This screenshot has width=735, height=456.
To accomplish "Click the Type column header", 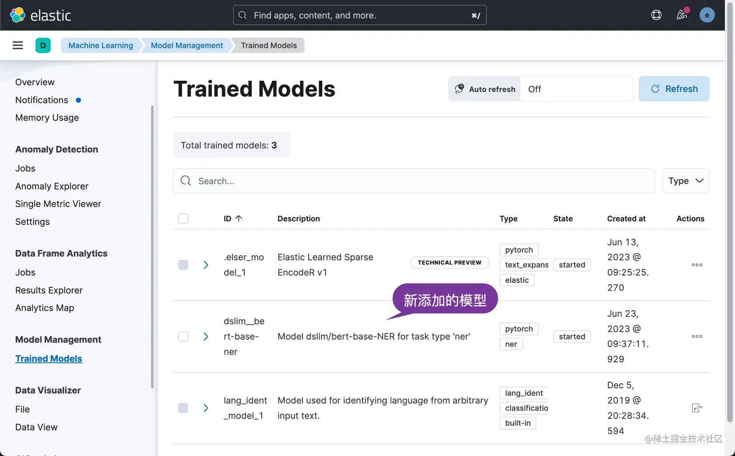I will [x=508, y=219].
